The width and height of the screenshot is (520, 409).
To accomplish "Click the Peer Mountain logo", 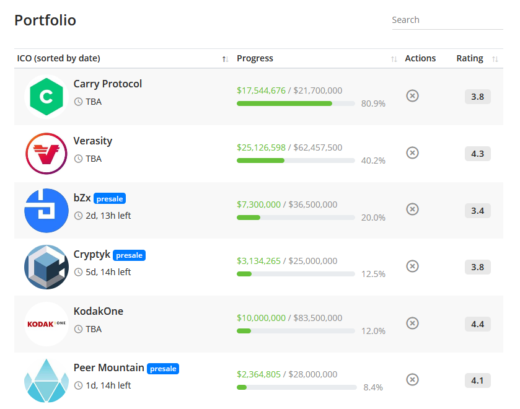I will click(46, 380).
